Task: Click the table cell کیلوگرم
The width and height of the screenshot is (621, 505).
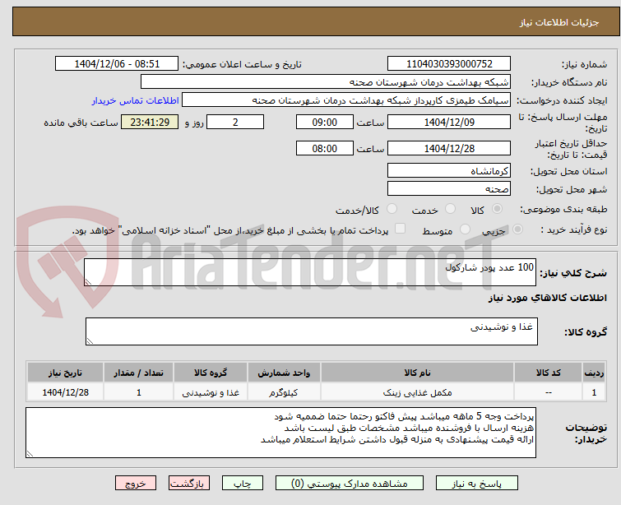Action: 284,392
